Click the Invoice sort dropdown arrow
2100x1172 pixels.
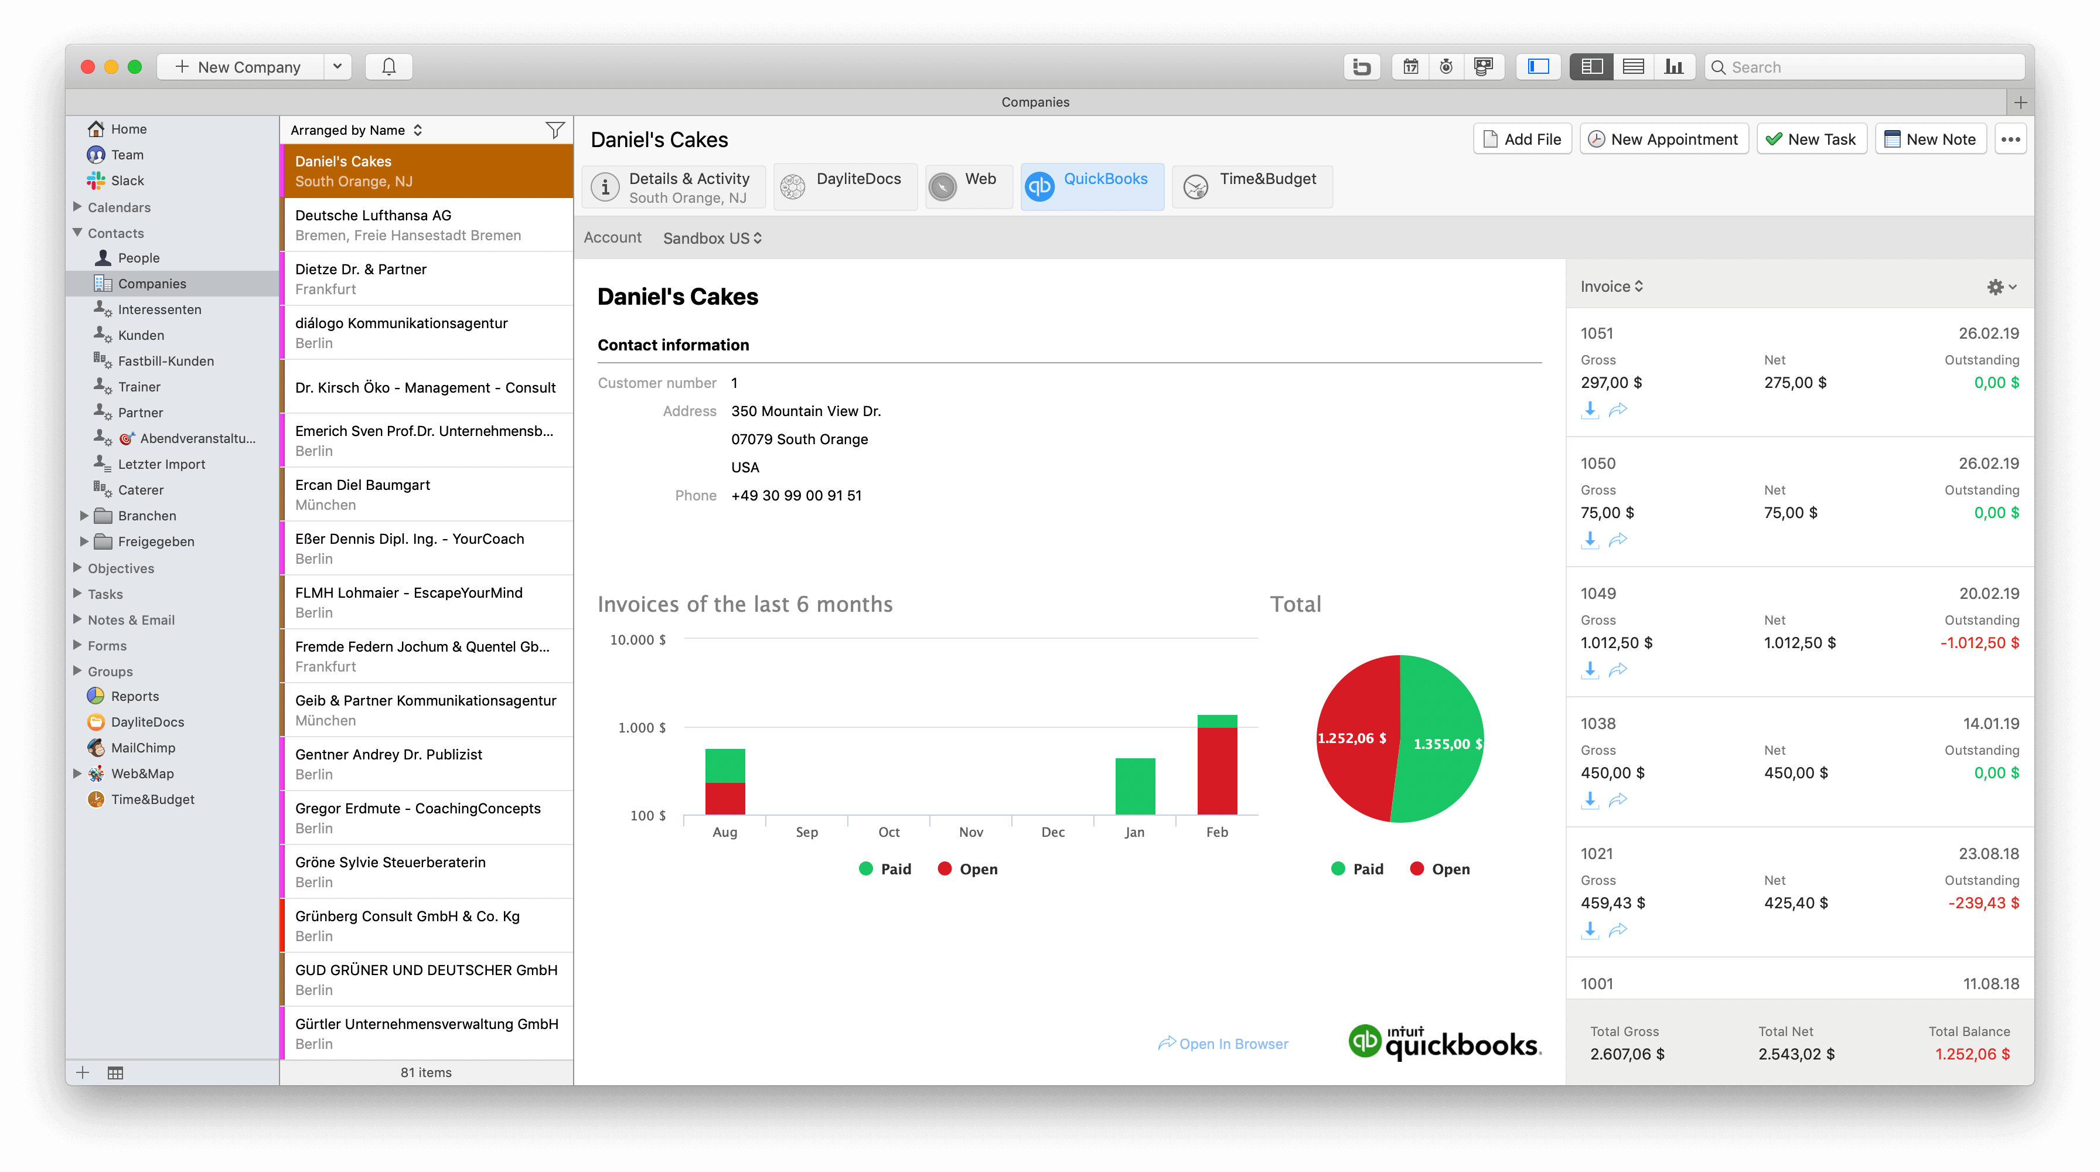point(1638,286)
